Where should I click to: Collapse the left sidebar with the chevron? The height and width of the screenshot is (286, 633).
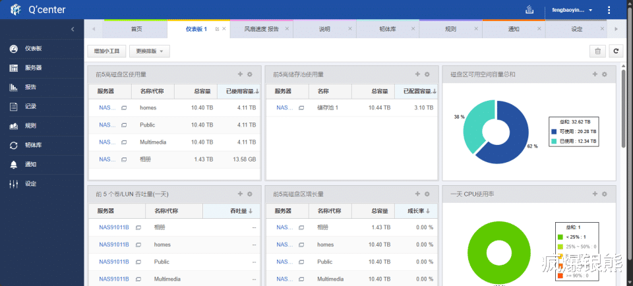pyautogui.click(x=73, y=29)
